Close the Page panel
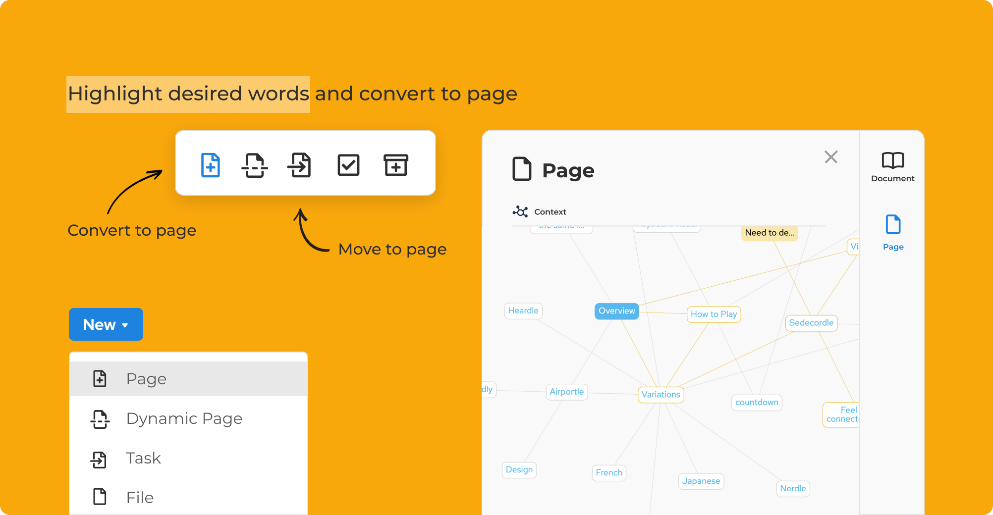Image resolution: width=993 pixels, height=515 pixels. click(x=831, y=157)
